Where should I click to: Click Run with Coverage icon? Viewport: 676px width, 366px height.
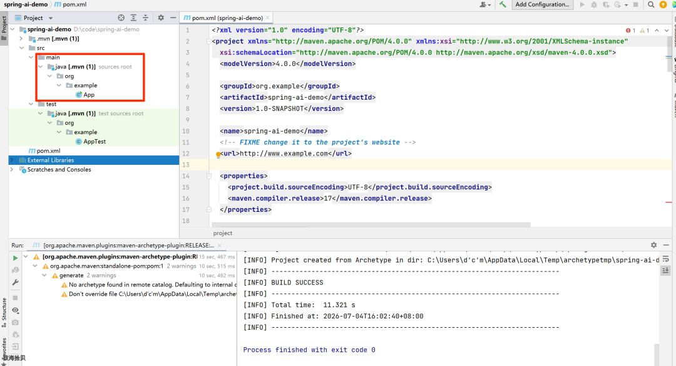coord(606,4)
